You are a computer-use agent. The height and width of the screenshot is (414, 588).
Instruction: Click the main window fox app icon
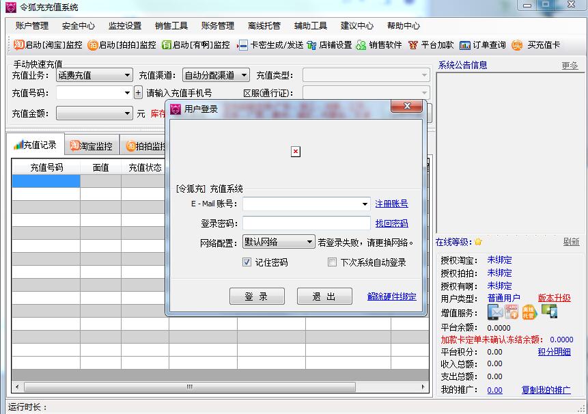coord(11,7)
